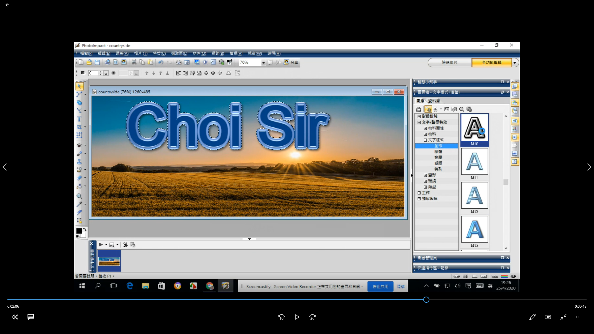Click the Share (分享) icon

tap(291, 62)
